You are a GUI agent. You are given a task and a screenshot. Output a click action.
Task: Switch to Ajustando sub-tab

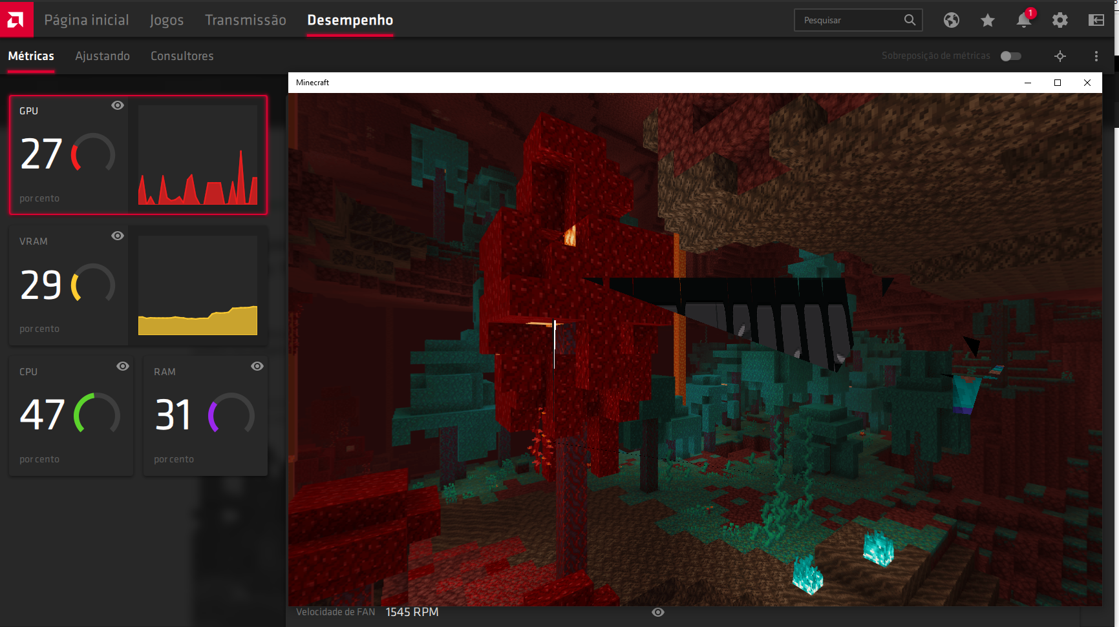click(102, 56)
